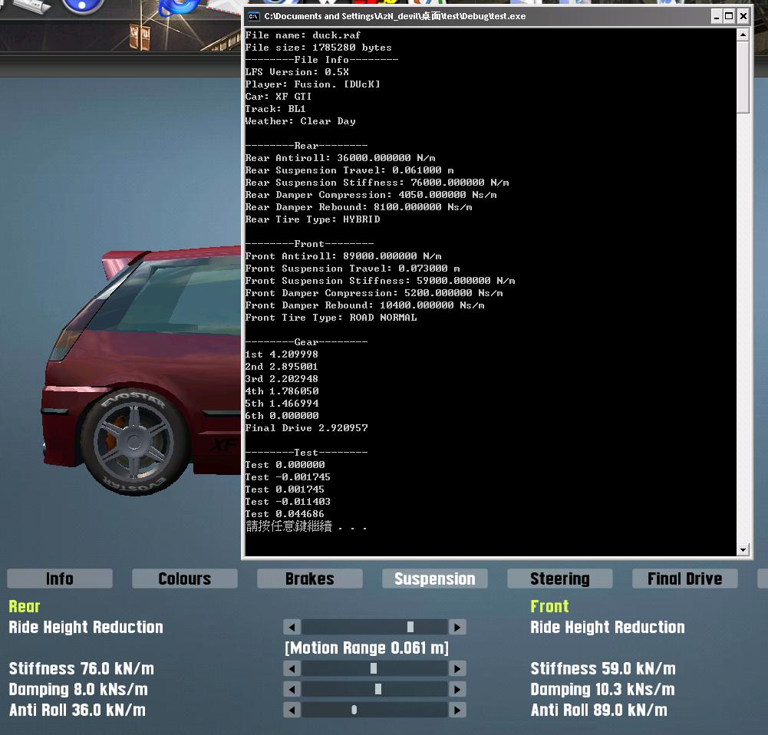Click the Final Drive 2.920957 console line
The width and height of the screenshot is (768, 735).
[x=307, y=428]
